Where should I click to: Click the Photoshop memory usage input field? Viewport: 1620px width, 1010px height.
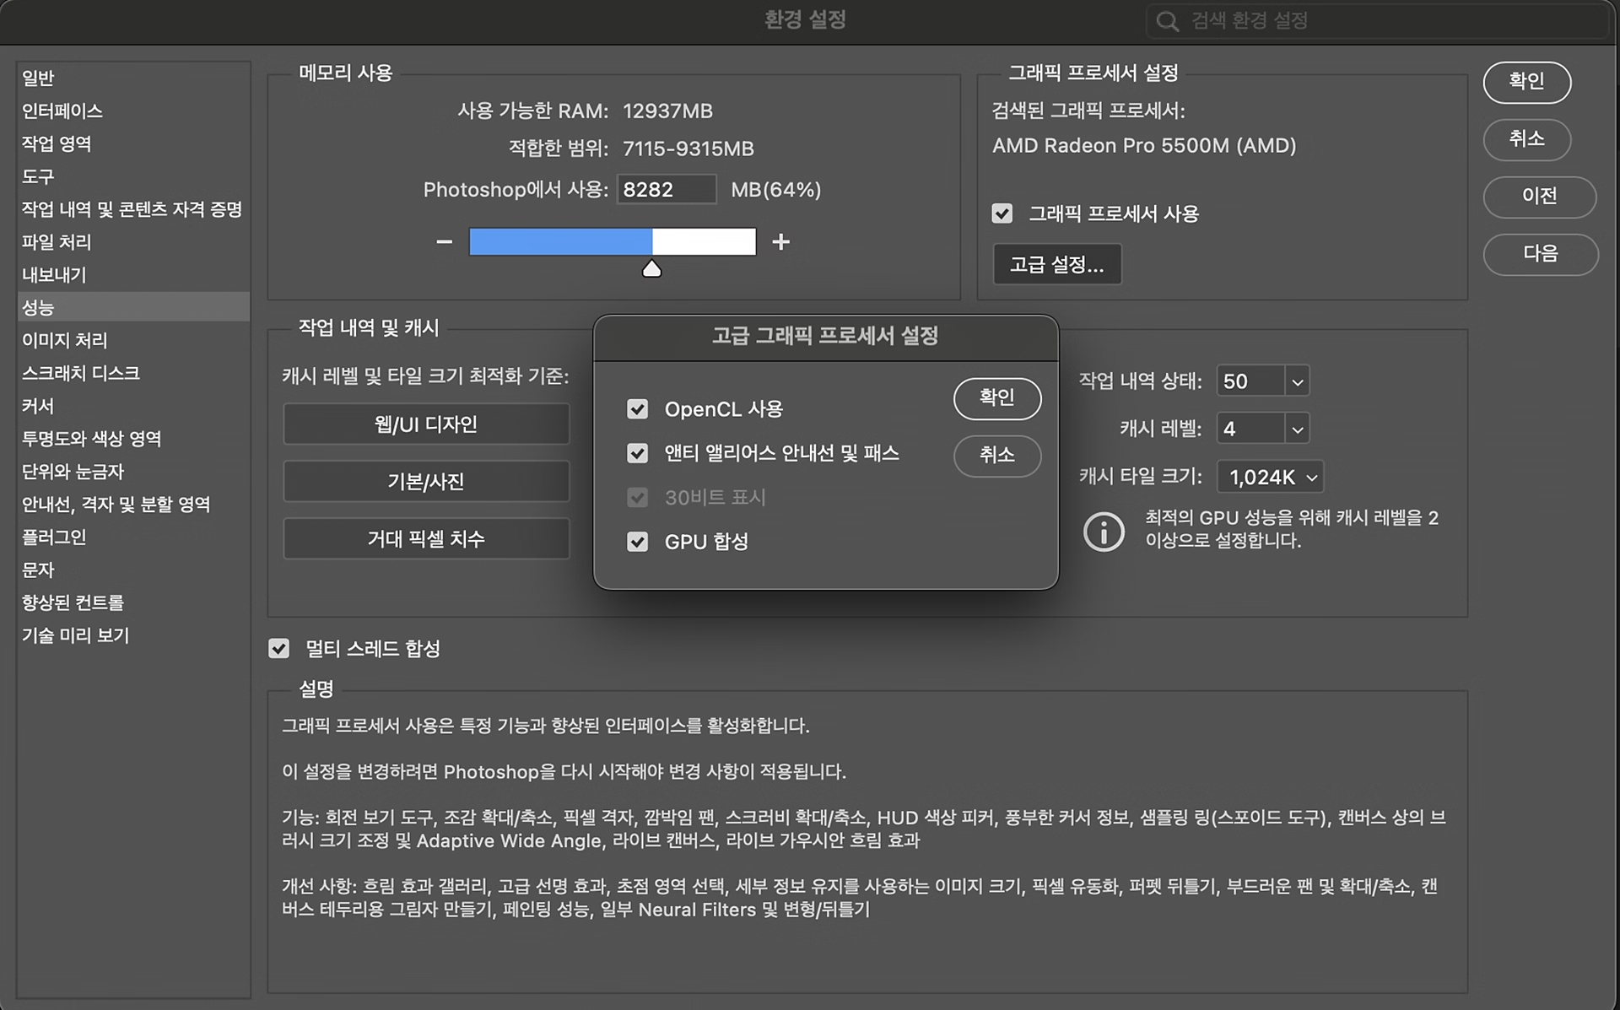click(x=666, y=190)
